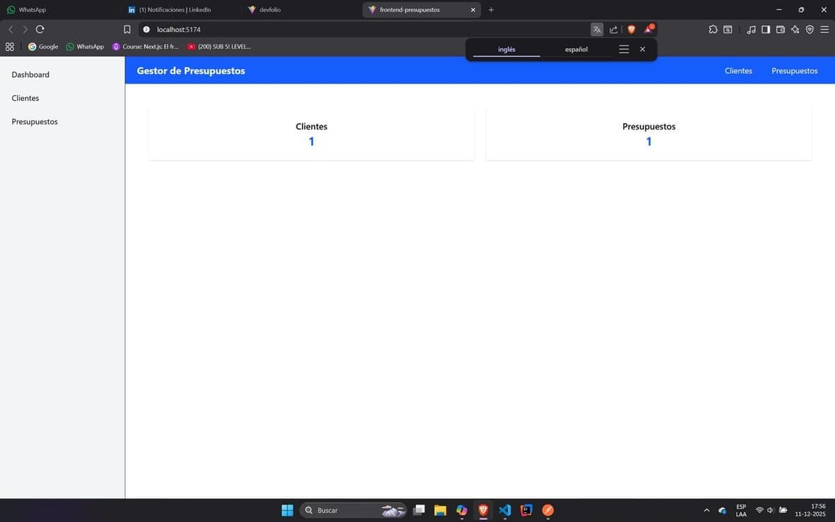
Task: Click the tab search icon in the toolbar
Action: 728,29
